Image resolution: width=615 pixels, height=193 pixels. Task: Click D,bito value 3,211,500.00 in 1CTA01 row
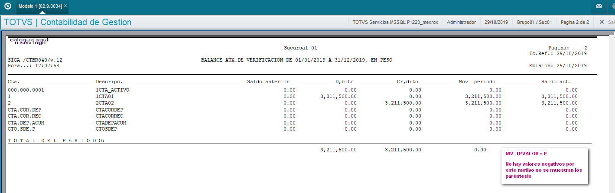click(338, 96)
